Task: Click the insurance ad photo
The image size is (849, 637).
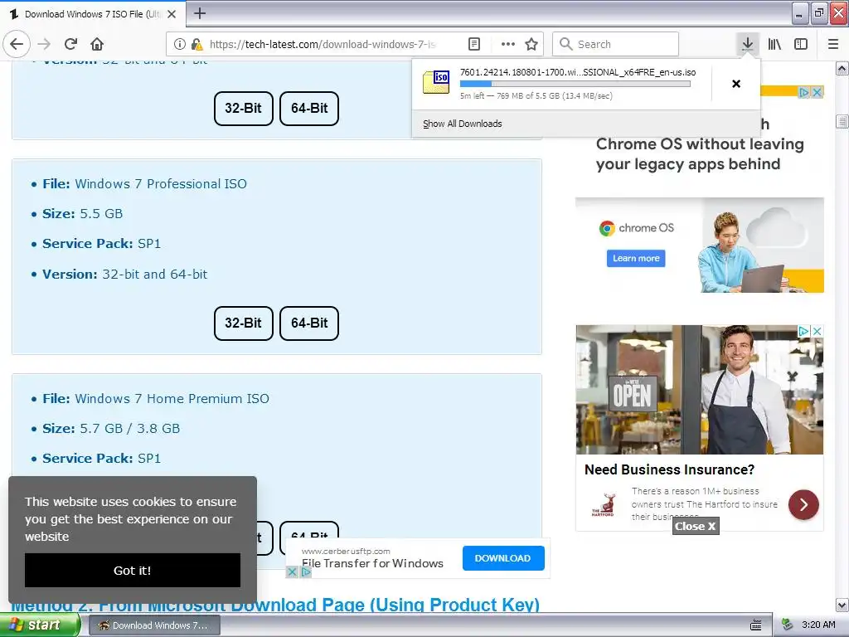Action: click(700, 390)
